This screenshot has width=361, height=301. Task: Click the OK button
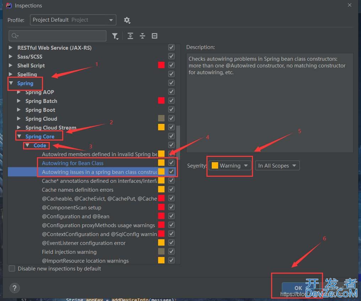[298, 288]
